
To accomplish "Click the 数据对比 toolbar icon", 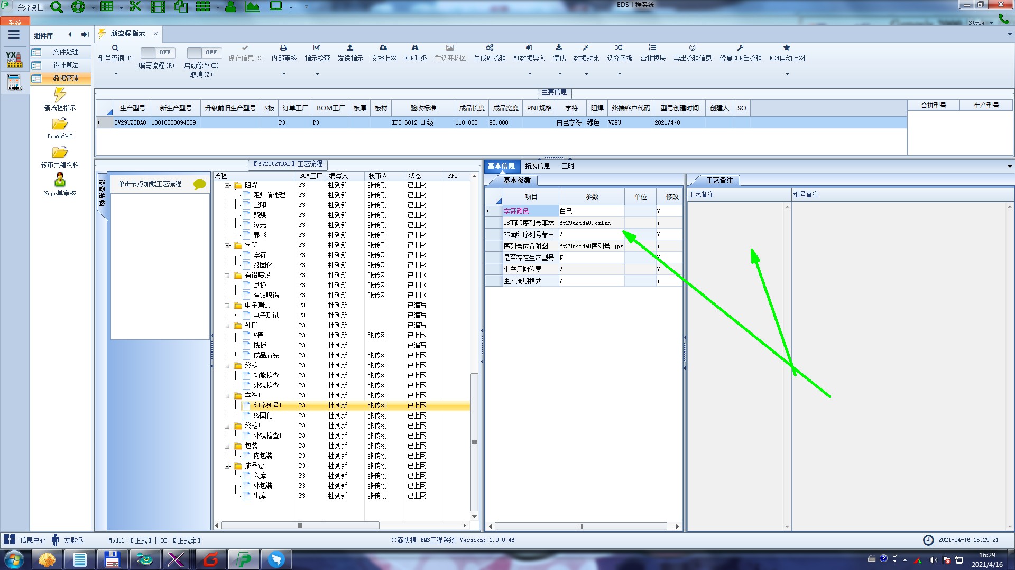I will point(586,48).
